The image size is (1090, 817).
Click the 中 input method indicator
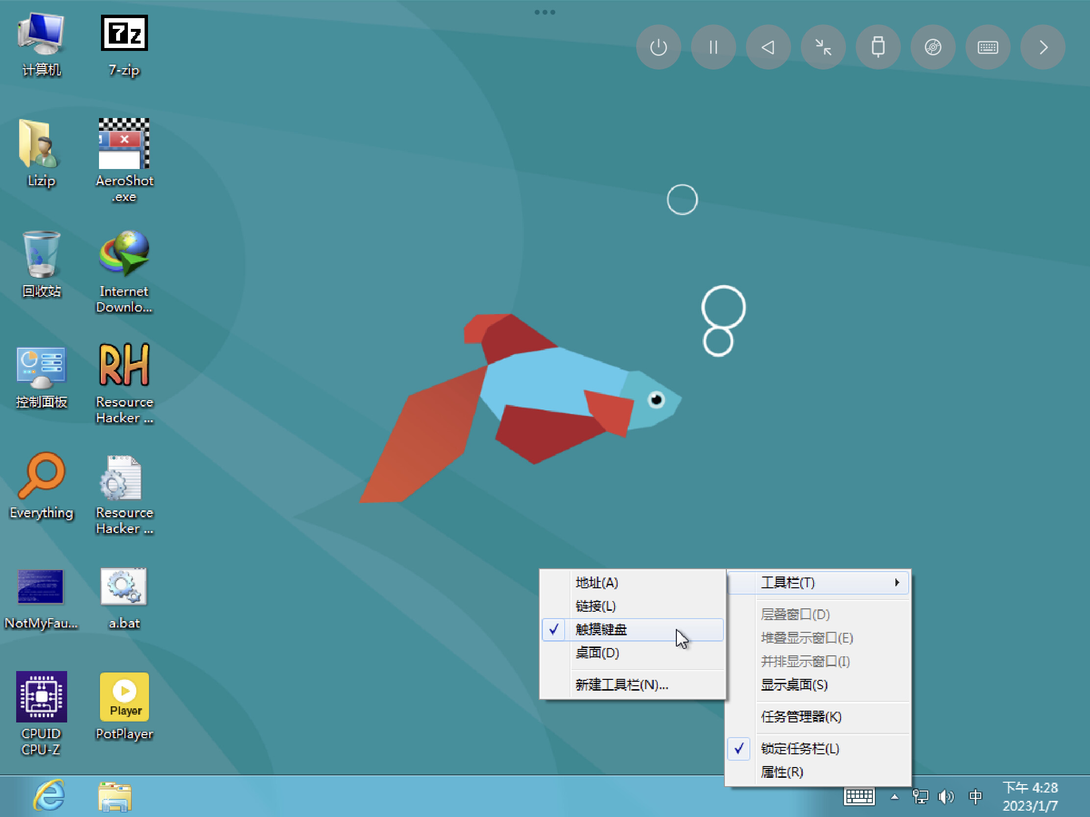(x=975, y=796)
